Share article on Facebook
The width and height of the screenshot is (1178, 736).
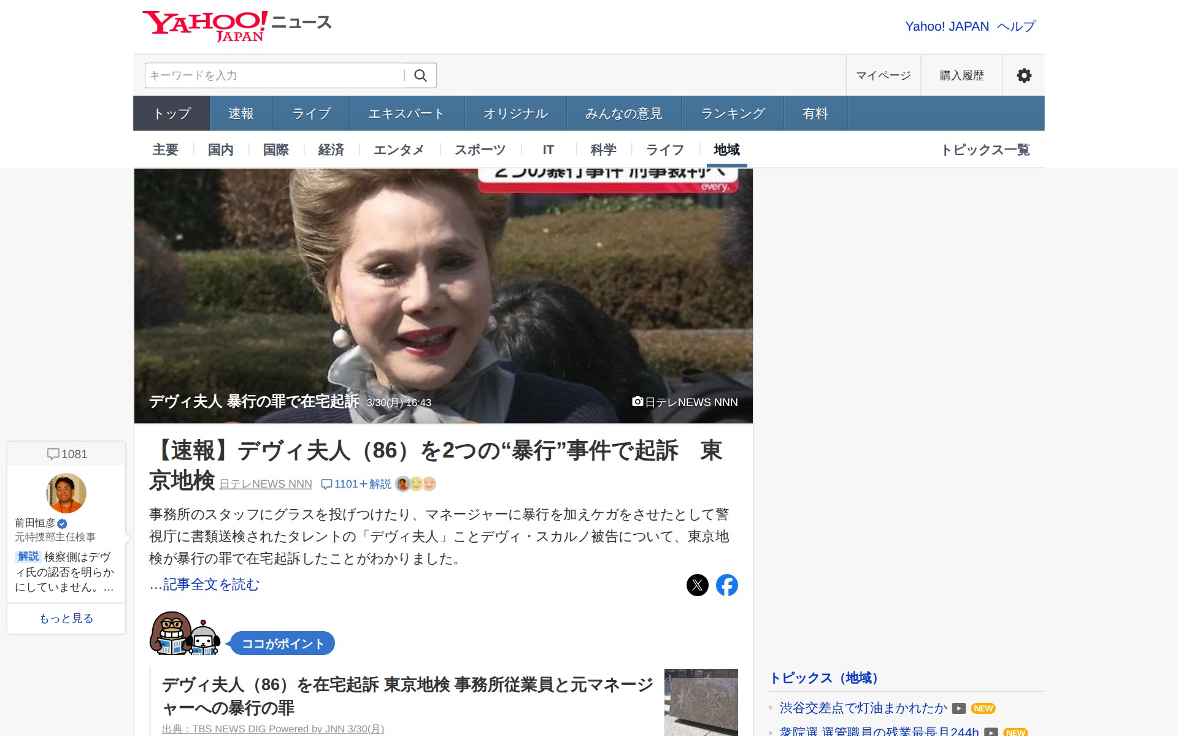pos(726,585)
